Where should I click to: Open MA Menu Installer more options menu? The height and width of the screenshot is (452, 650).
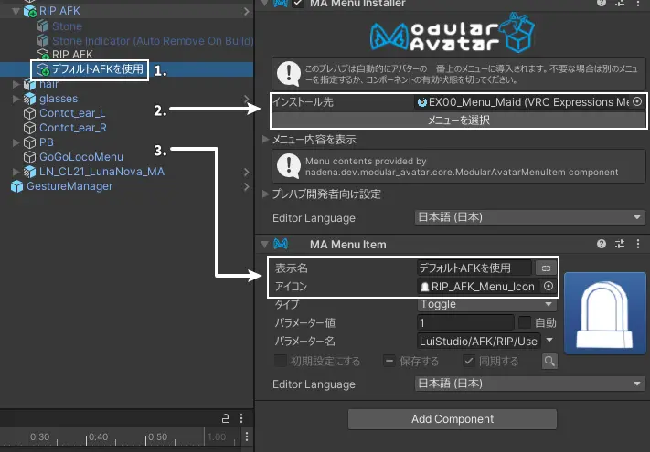(x=638, y=4)
